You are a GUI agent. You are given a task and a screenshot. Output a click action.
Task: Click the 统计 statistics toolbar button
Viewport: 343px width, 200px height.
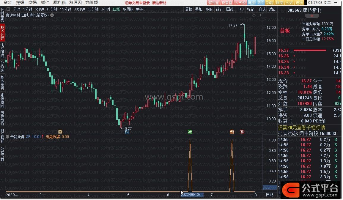[219, 9]
